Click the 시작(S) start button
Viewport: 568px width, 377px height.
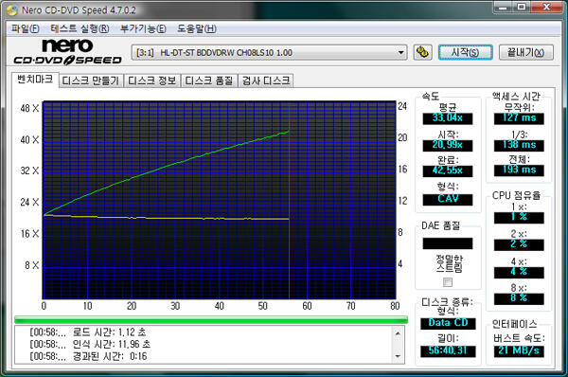pos(465,52)
